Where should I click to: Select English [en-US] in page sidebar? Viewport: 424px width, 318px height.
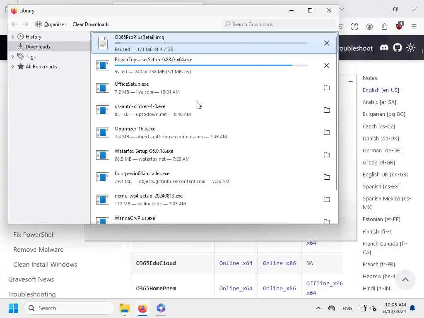point(381,90)
